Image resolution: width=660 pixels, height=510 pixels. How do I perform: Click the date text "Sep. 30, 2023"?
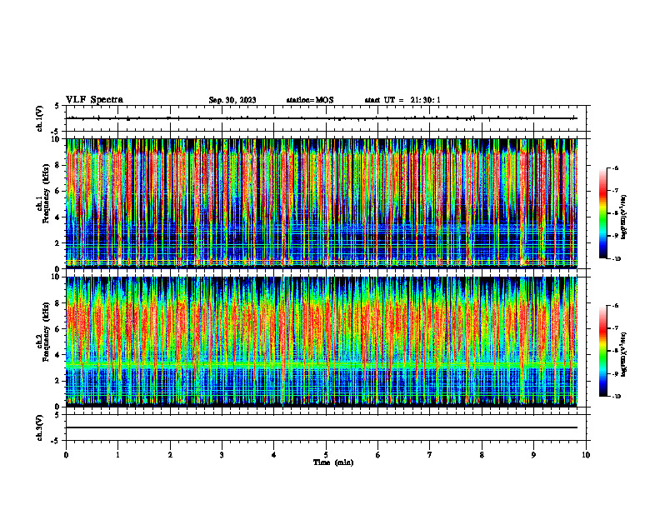coord(232,100)
